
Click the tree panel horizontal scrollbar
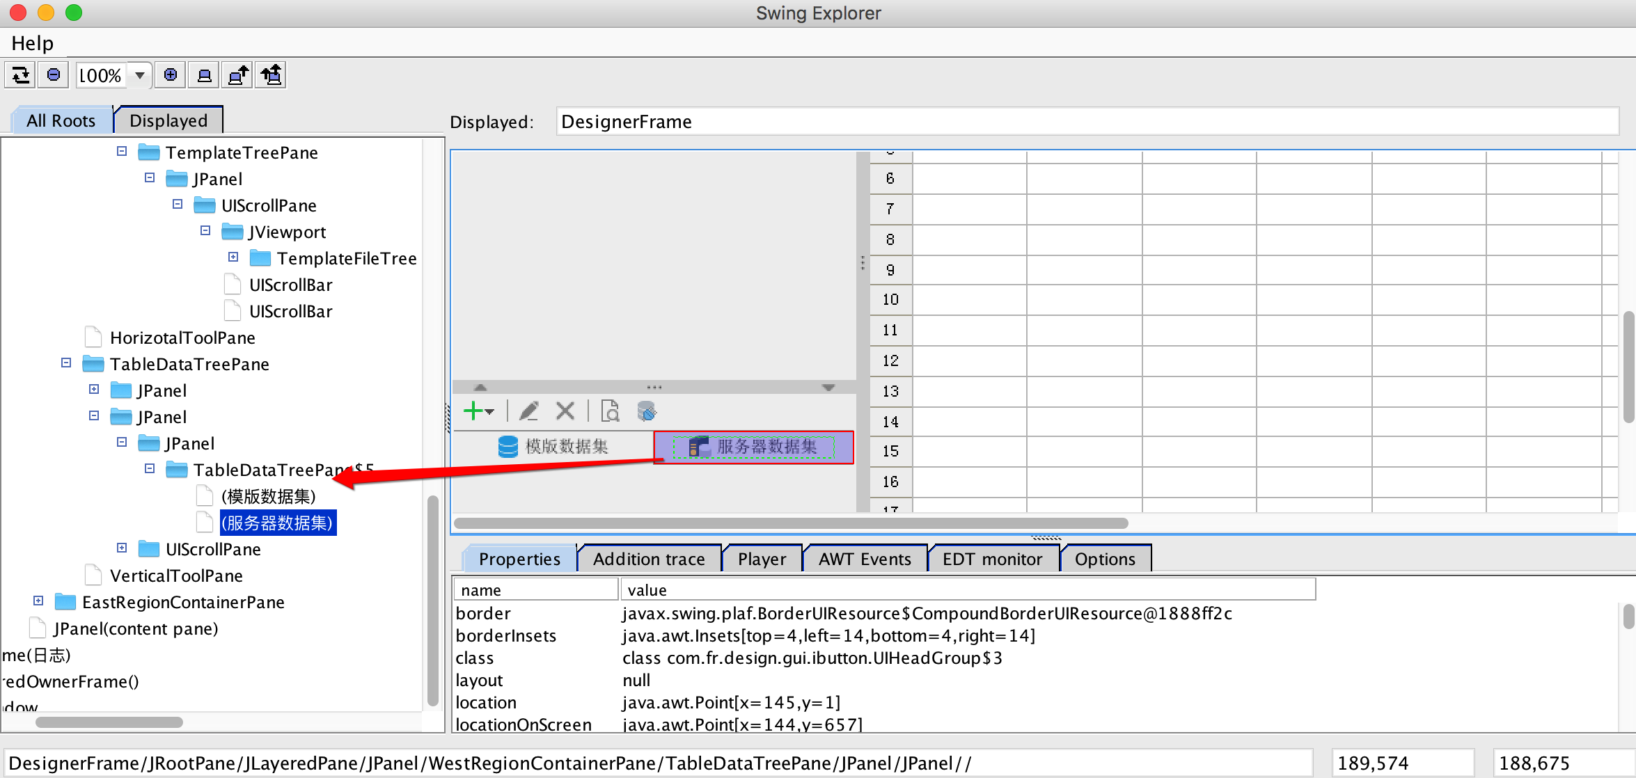[x=109, y=722]
